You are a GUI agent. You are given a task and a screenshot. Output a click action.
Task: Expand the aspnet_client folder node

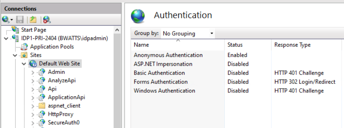pyautogui.click(x=33, y=106)
